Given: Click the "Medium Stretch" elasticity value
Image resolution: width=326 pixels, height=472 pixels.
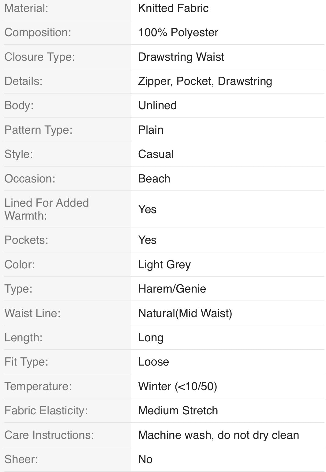Looking at the screenshot, I should [178, 411].
